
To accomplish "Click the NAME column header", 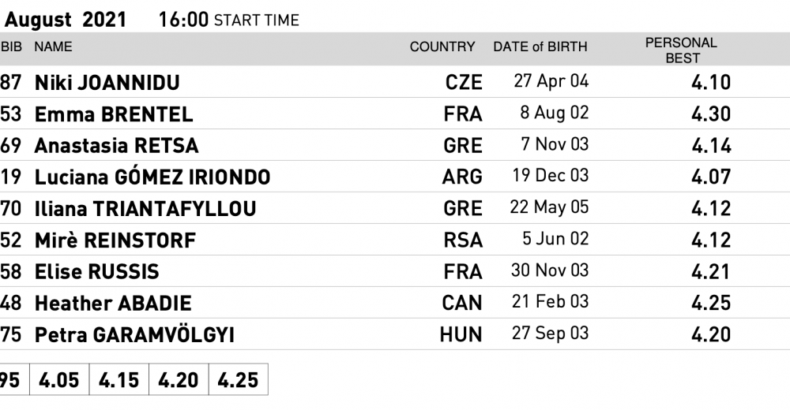I will (53, 47).
